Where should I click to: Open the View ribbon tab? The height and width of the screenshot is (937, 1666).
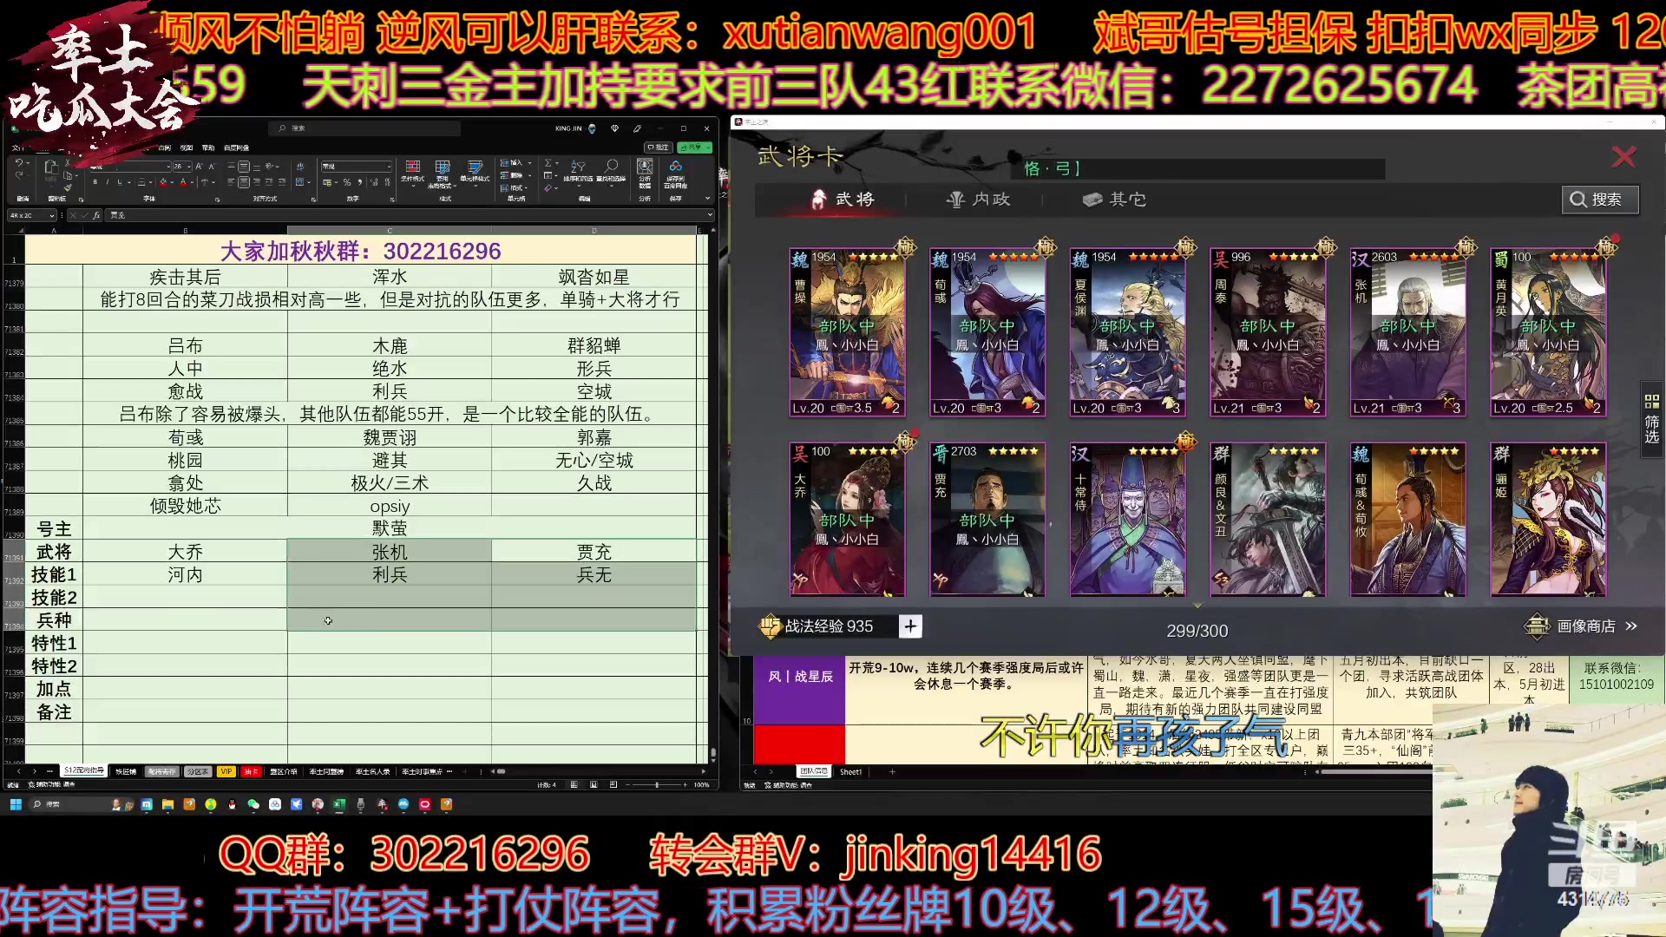point(187,147)
